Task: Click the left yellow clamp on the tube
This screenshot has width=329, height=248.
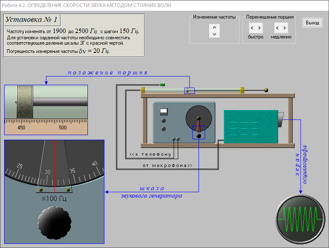Action: [143, 90]
